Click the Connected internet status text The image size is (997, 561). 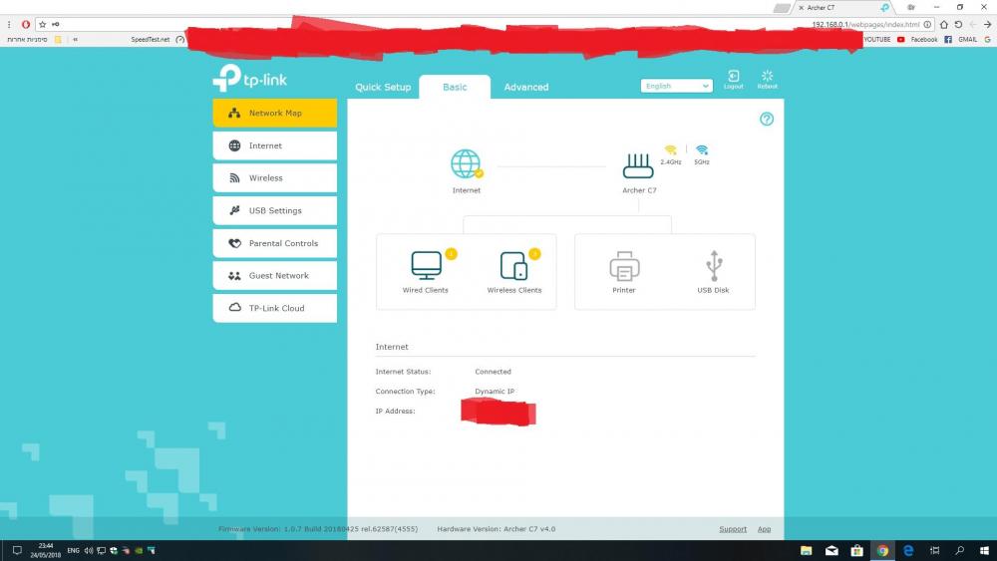pos(493,372)
